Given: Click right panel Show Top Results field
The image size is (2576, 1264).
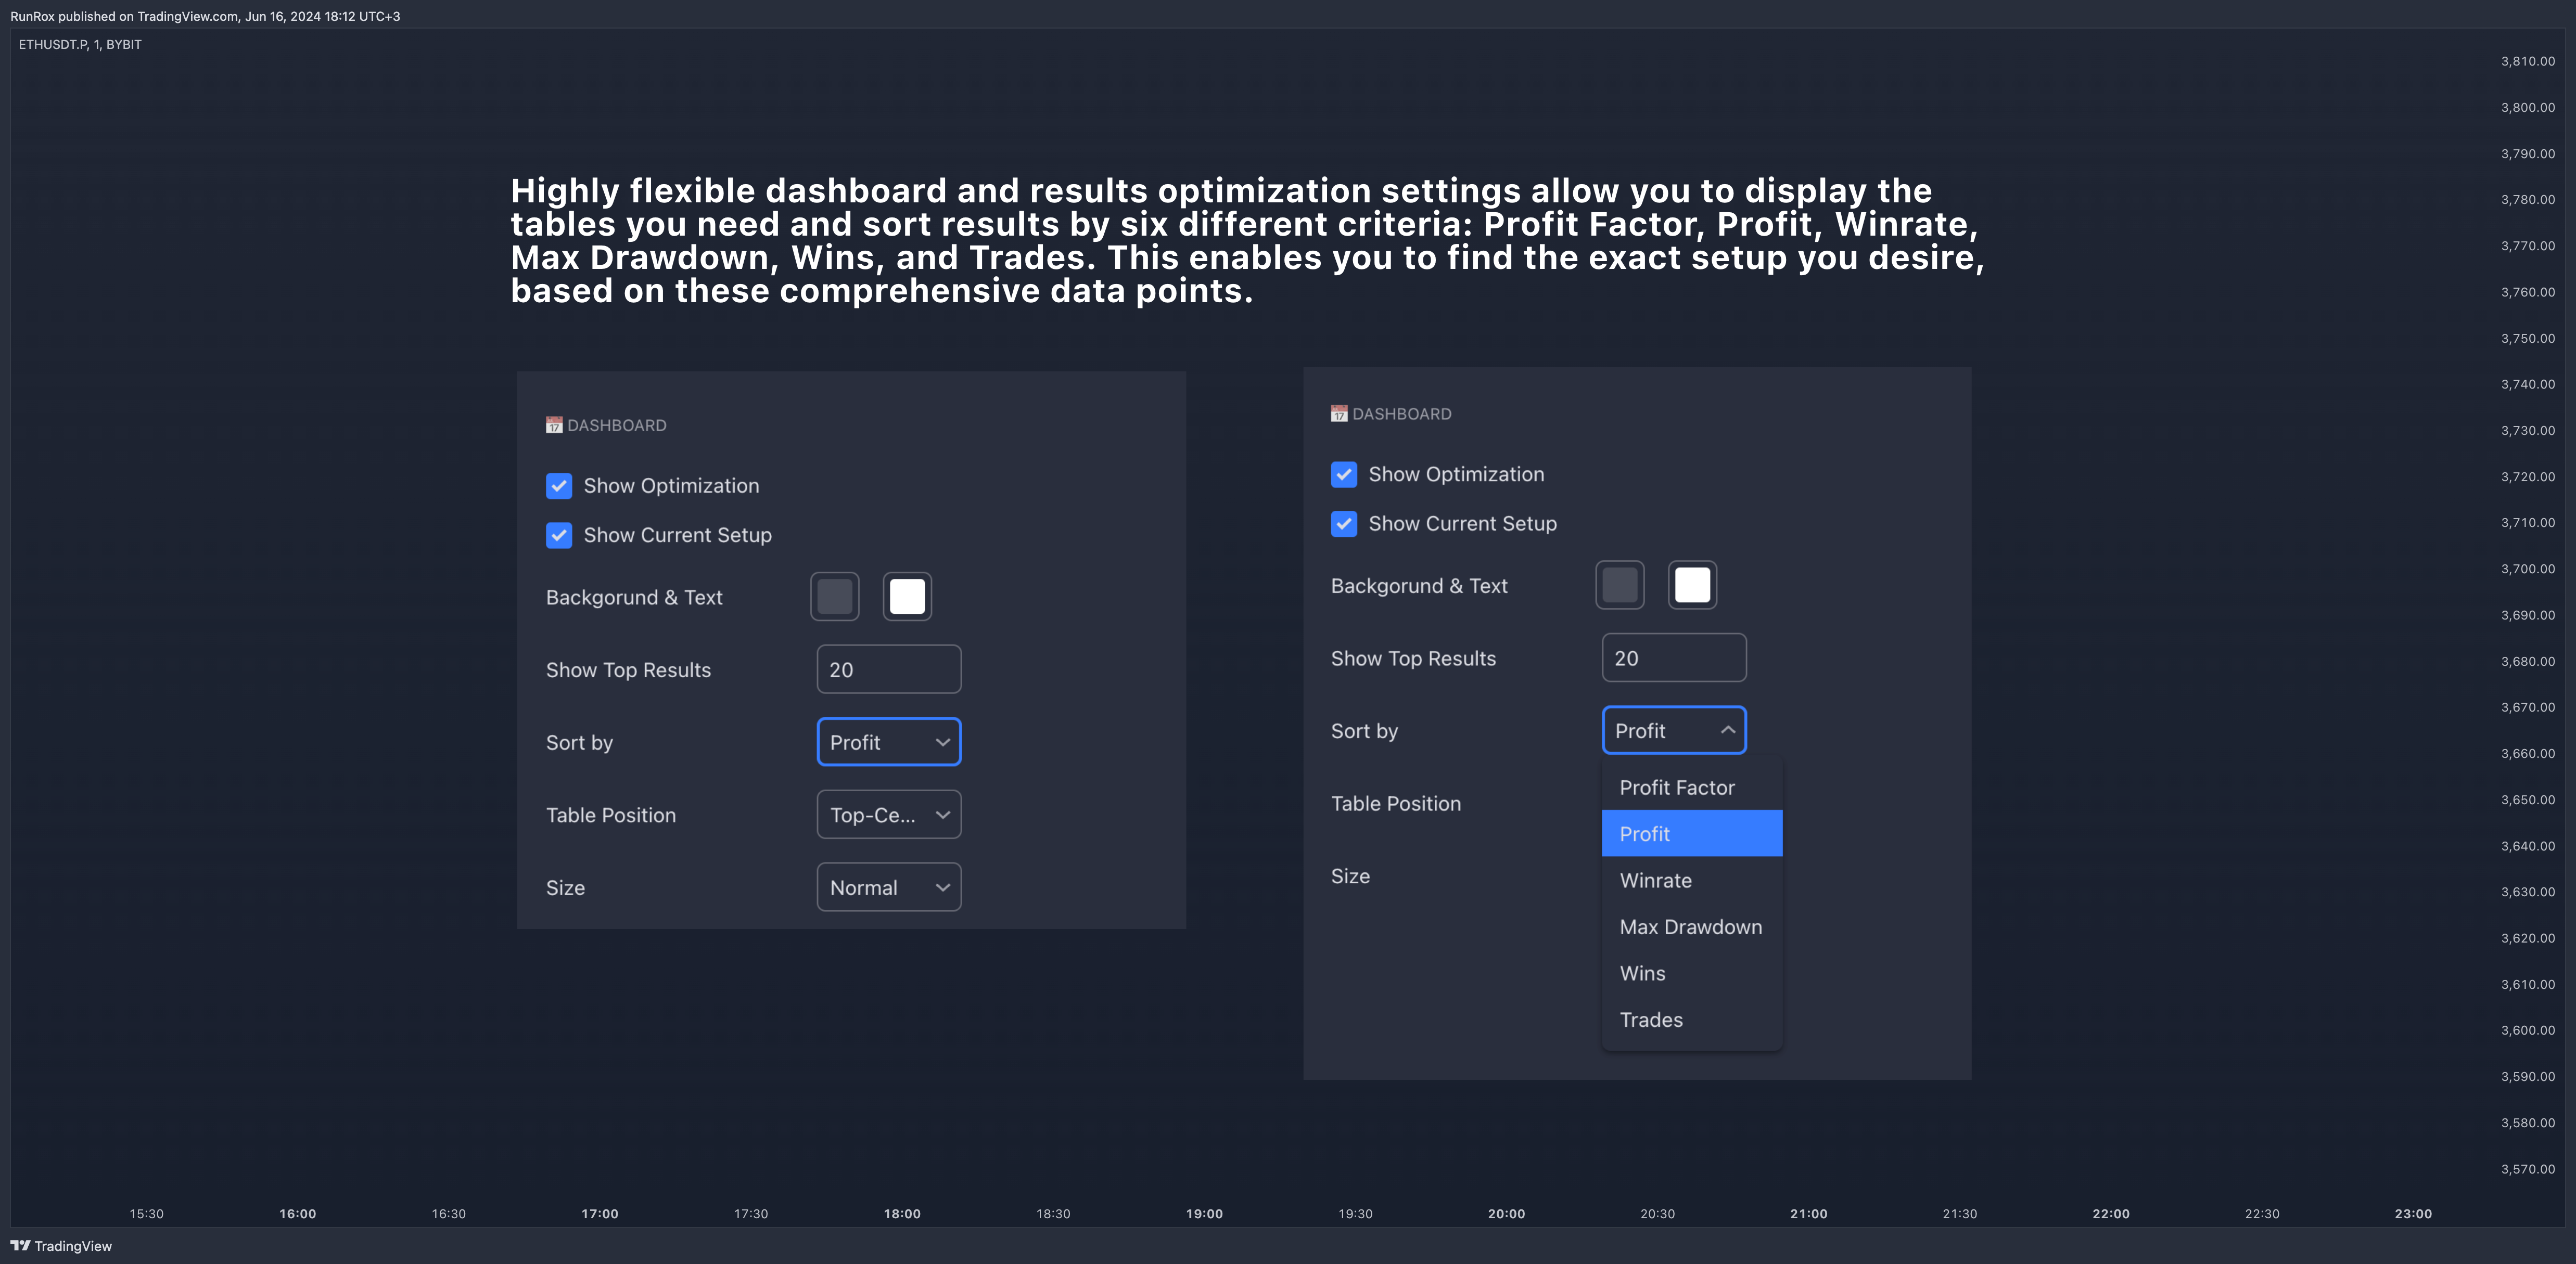Looking at the screenshot, I should (x=1673, y=659).
